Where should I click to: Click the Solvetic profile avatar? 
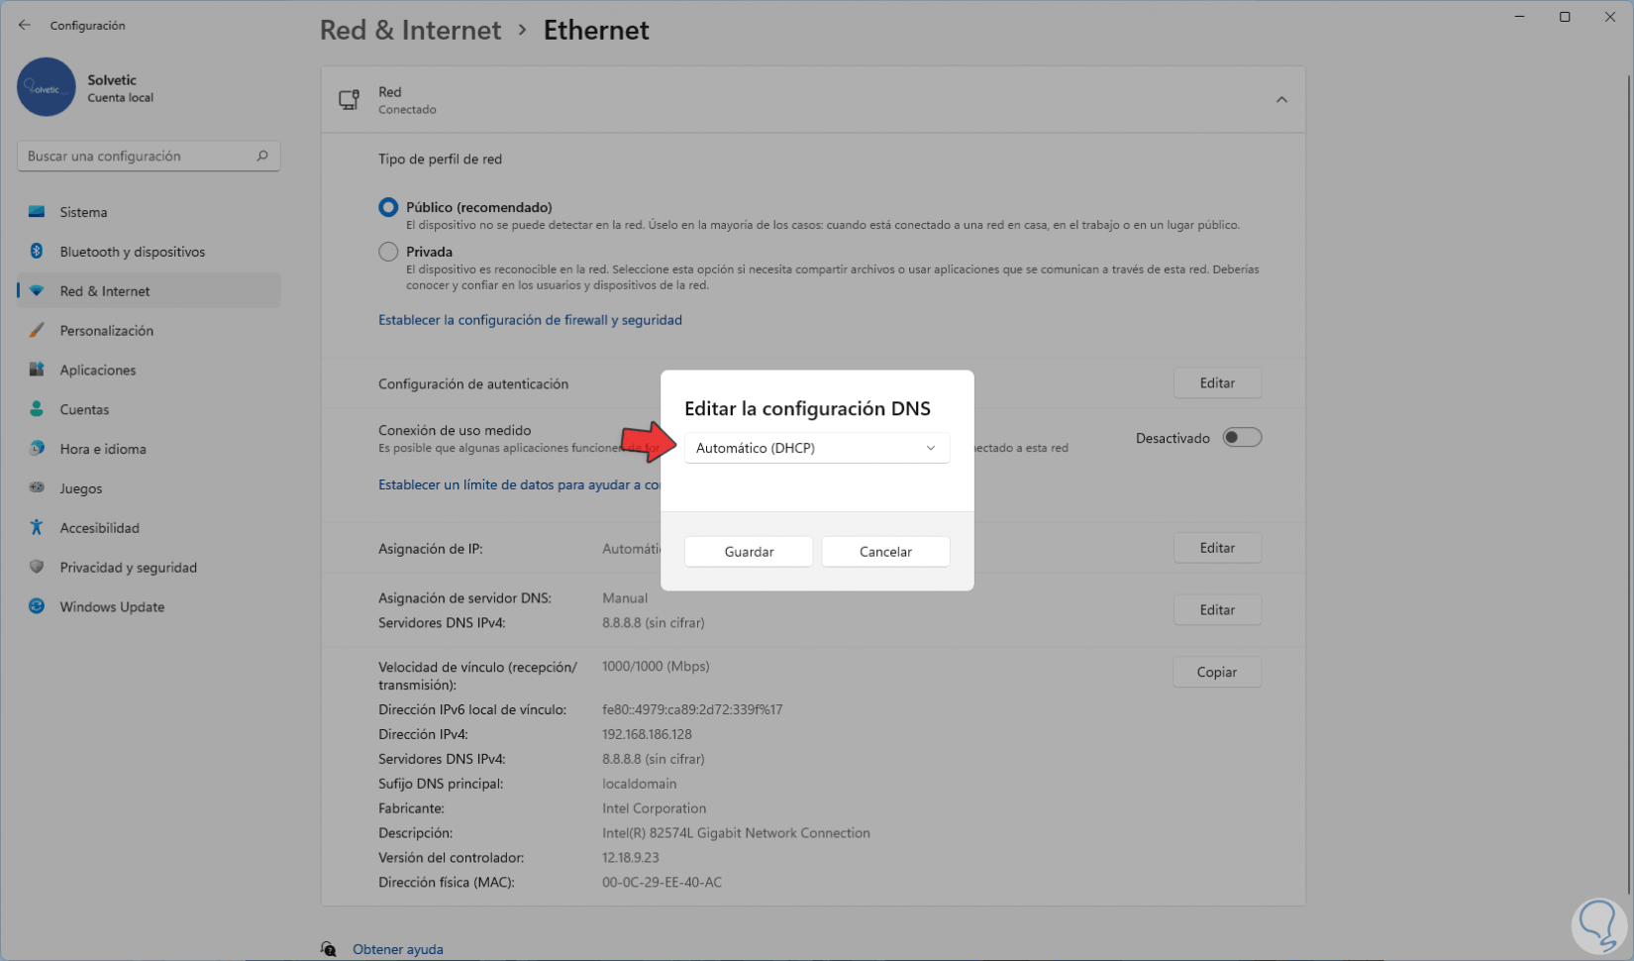47,87
